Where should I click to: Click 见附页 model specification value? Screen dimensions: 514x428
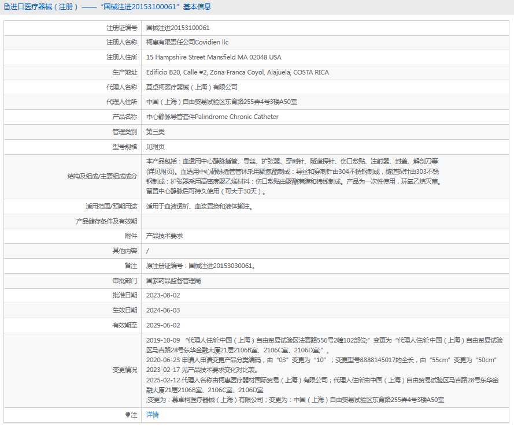pyautogui.click(x=156, y=147)
